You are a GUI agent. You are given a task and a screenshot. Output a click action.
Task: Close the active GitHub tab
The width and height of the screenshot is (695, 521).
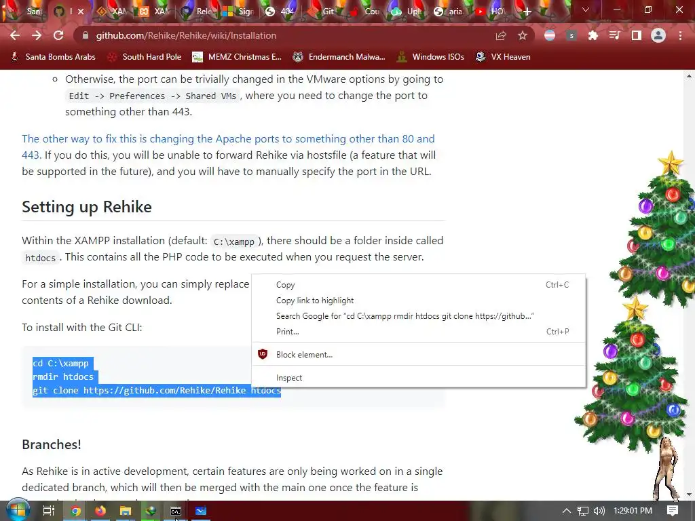pyautogui.click(x=81, y=12)
